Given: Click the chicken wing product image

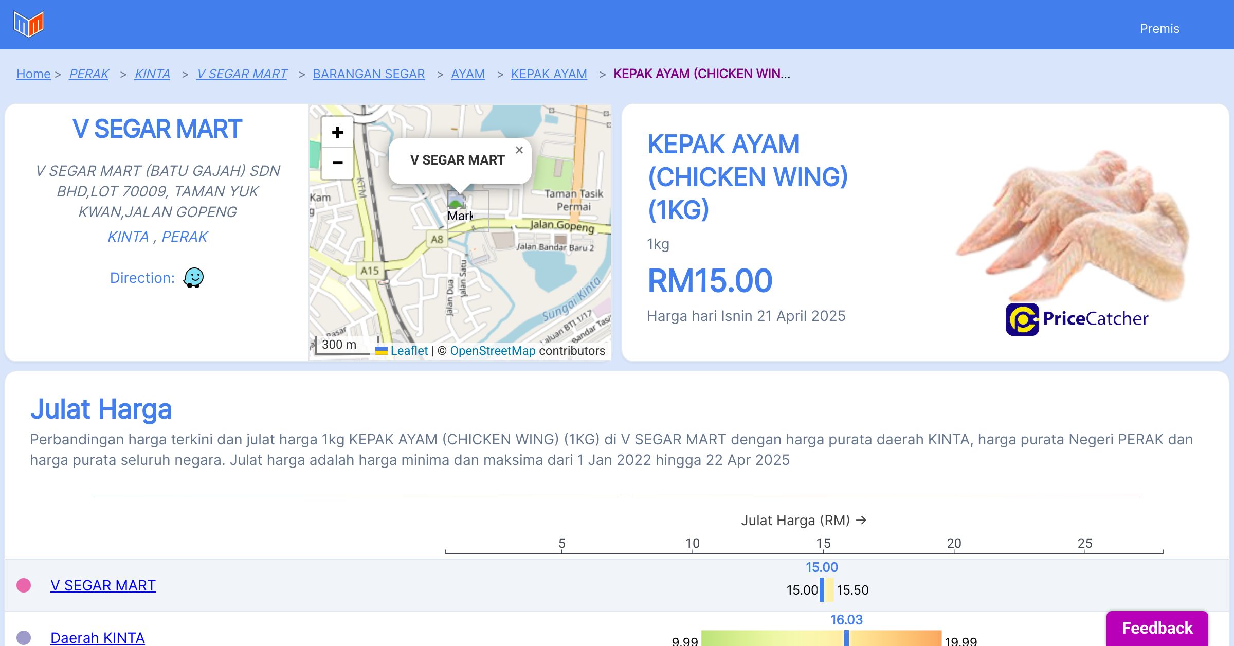Looking at the screenshot, I should (1075, 226).
